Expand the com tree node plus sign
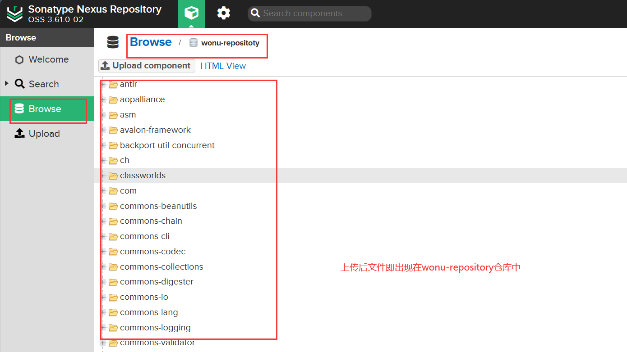The height and width of the screenshot is (352, 627). [103, 191]
